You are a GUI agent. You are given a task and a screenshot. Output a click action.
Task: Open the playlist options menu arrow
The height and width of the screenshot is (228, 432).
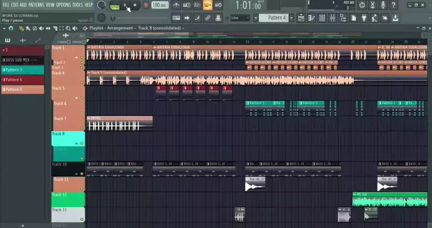click(x=4, y=28)
